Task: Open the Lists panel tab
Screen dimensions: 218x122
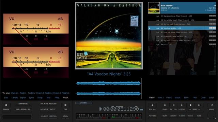Action: pos(6,98)
